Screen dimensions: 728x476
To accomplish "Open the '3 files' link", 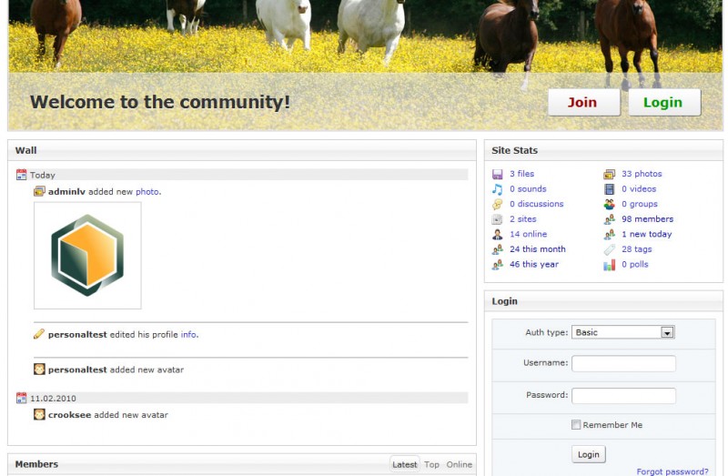I will click(x=521, y=174).
